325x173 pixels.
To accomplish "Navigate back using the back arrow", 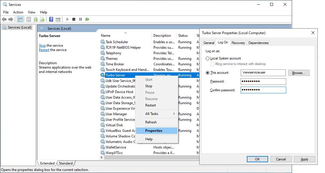I will coord(4,19).
